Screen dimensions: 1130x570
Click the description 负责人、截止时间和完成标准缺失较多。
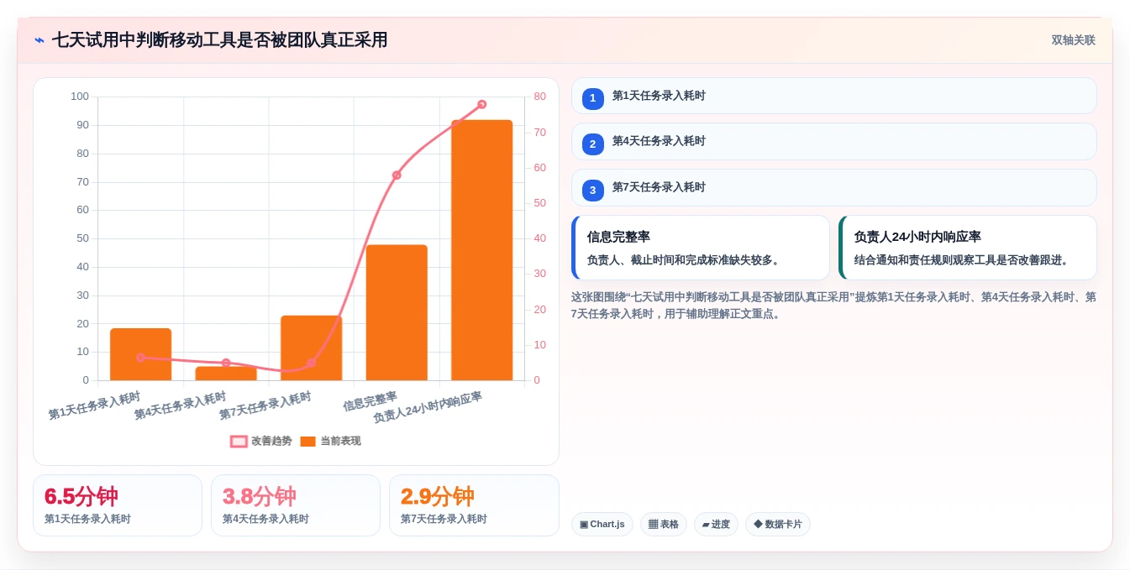point(685,260)
